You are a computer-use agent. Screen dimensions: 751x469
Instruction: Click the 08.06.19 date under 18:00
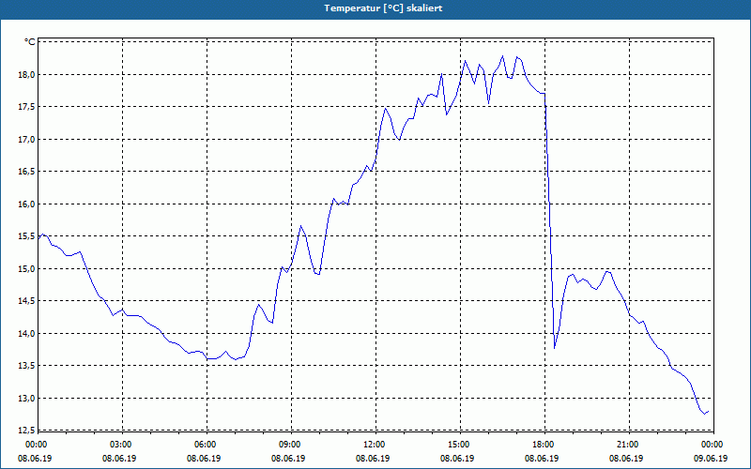[x=542, y=458]
